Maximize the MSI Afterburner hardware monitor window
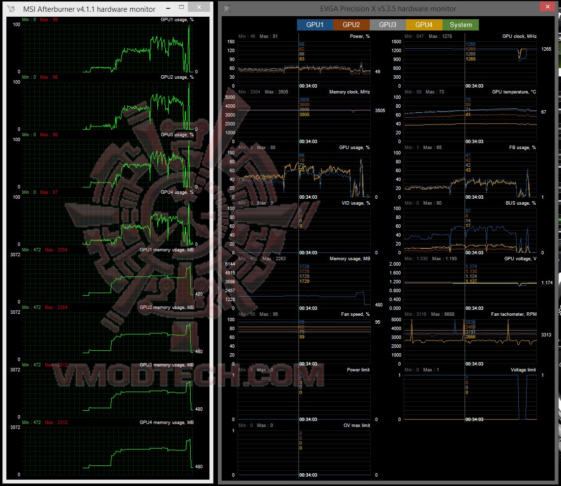The image size is (561, 486). pyautogui.click(x=181, y=7)
